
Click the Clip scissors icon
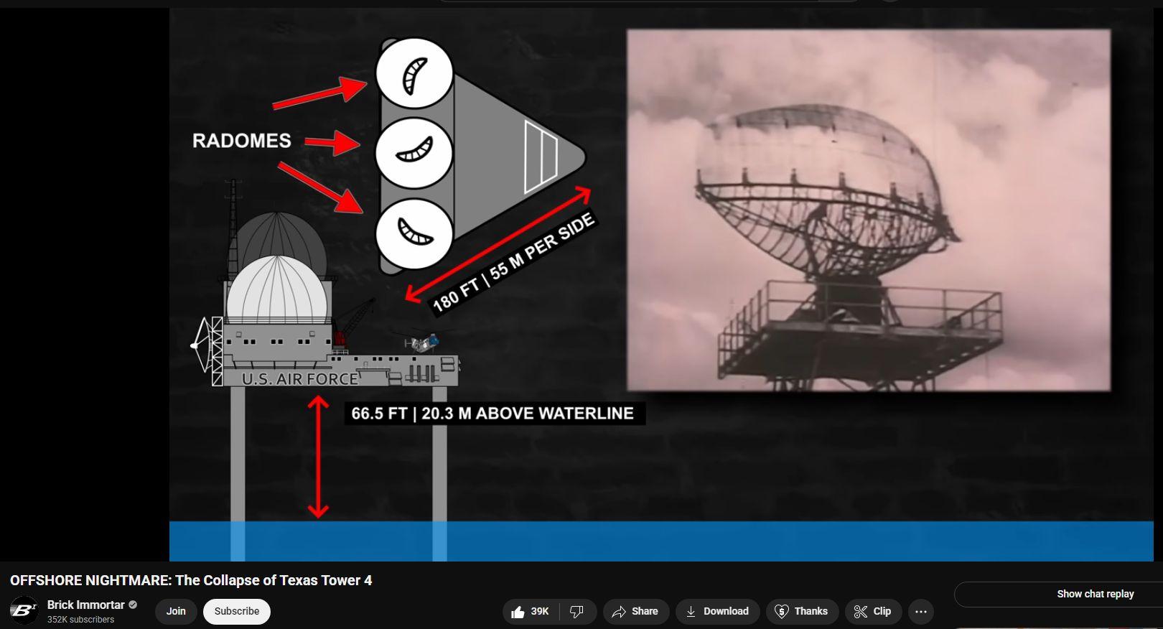(860, 612)
